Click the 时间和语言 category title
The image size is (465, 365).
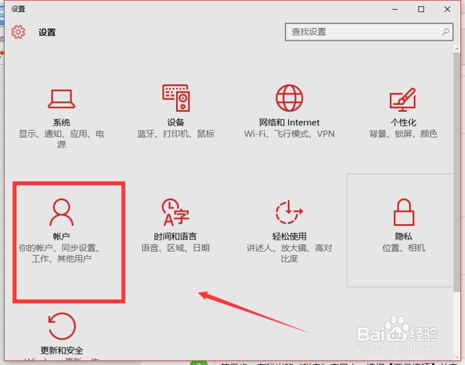tap(176, 236)
